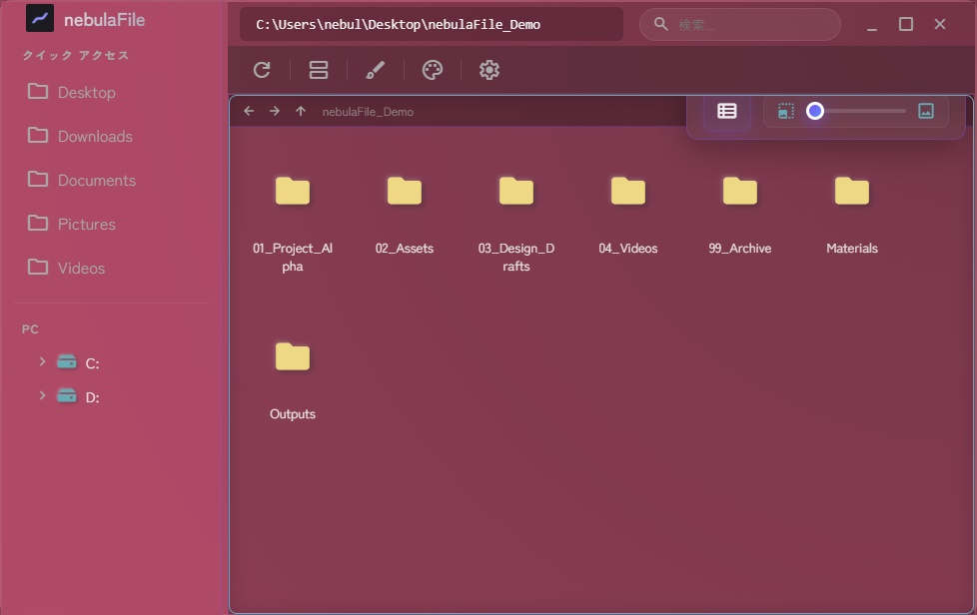Click the refresh icon in toolbar
Viewport: 977px width, 615px height.
[x=262, y=70]
